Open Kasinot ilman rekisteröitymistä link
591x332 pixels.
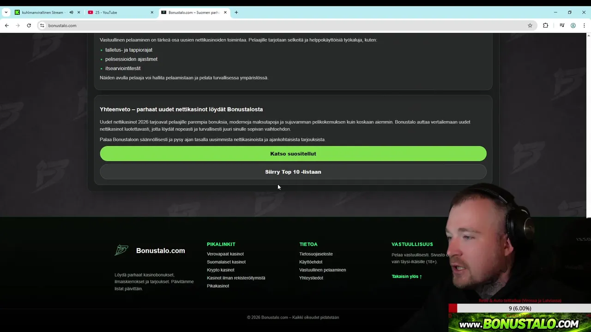[x=236, y=278]
